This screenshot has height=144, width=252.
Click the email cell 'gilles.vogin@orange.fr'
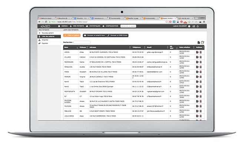point(155,52)
